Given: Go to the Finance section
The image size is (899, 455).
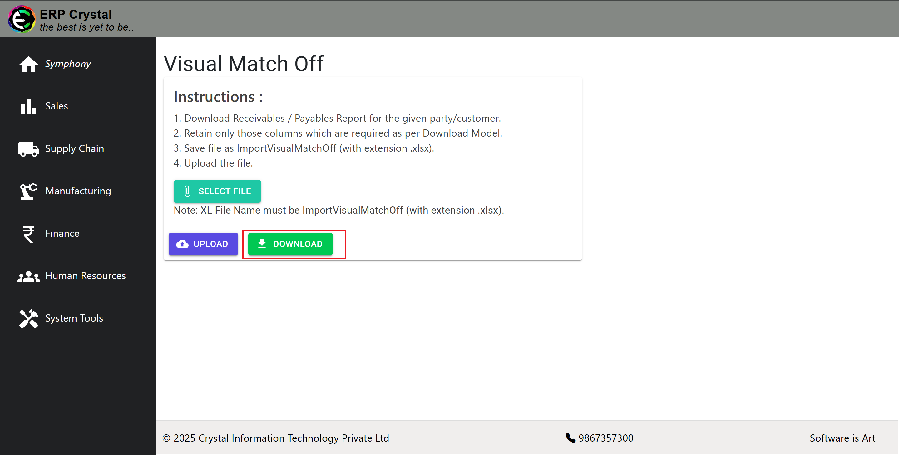Looking at the screenshot, I should pos(62,233).
